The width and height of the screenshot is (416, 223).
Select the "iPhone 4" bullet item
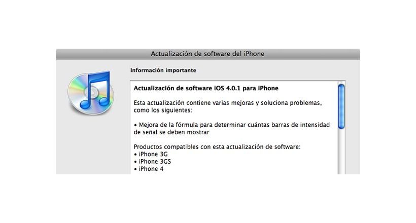tap(149, 169)
